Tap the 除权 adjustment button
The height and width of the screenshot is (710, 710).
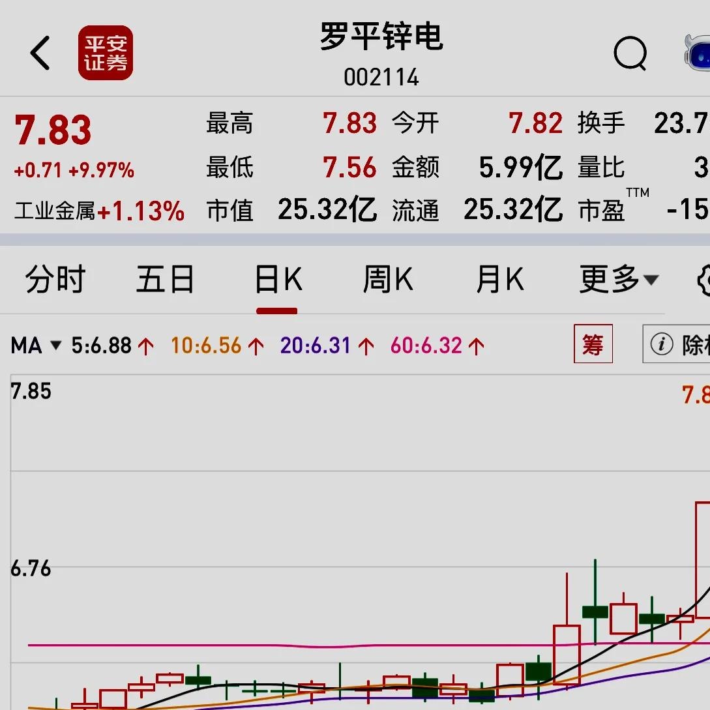point(695,345)
